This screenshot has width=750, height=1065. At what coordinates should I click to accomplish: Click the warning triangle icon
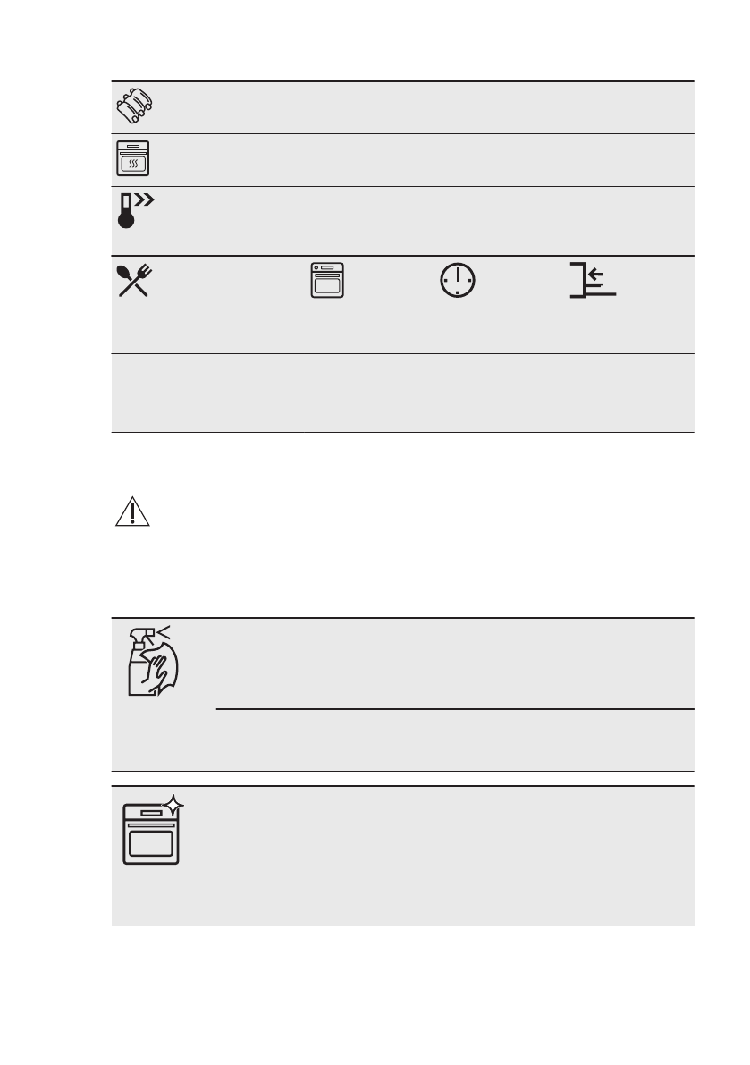[x=131, y=512]
